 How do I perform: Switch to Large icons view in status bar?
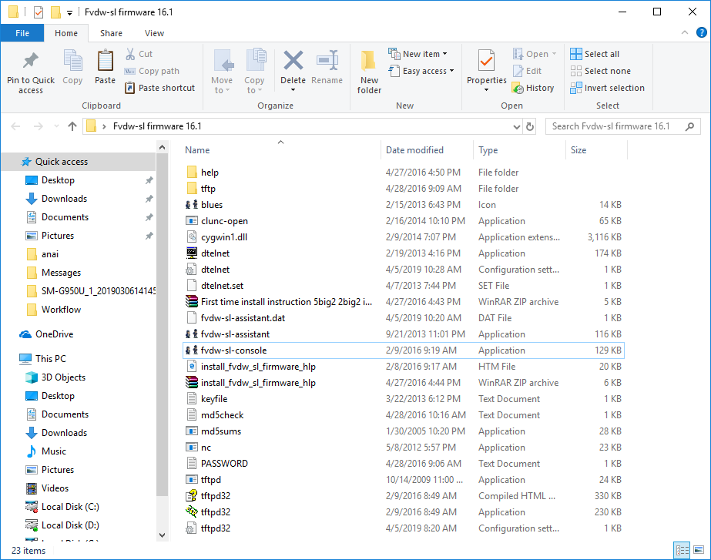(699, 550)
